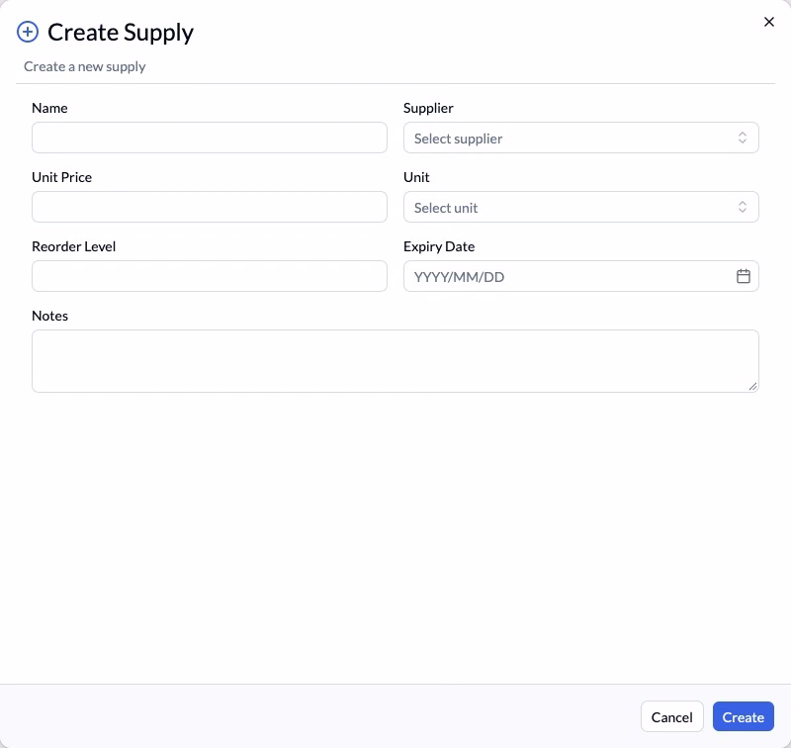Click the blue Create button

[744, 716]
